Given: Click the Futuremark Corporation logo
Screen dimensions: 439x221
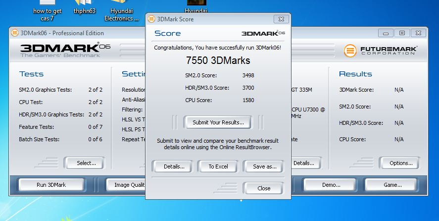Looking at the screenshot, I should (x=381, y=51).
